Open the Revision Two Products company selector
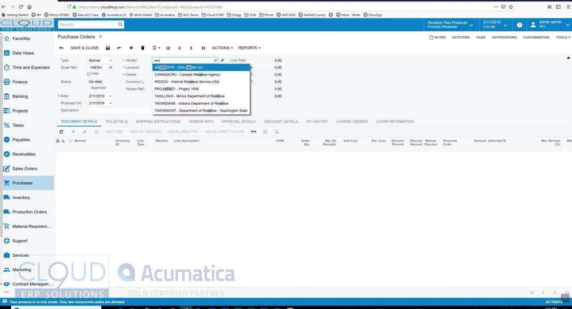The image size is (572, 309). [451, 25]
